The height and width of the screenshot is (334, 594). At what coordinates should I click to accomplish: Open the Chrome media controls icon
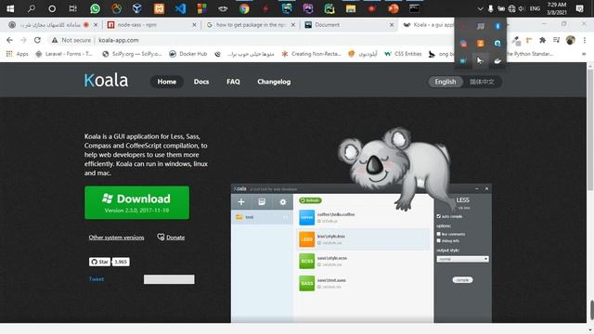[556, 40]
